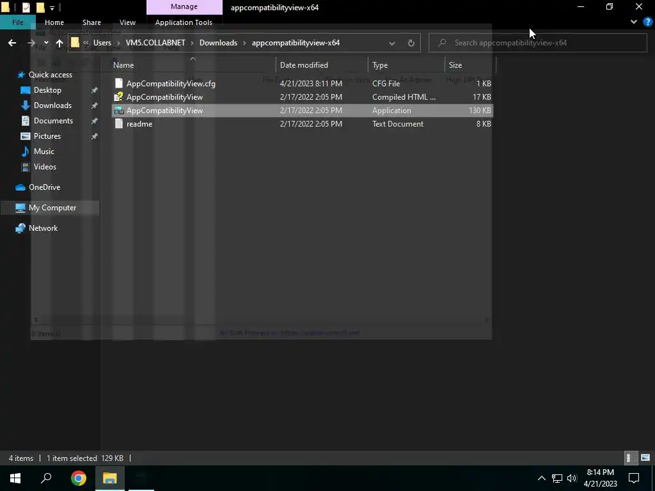Image resolution: width=655 pixels, height=491 pixels.
Task: Switch to large icons view layout
Action: pyautogui.click(x=645, y=458)
